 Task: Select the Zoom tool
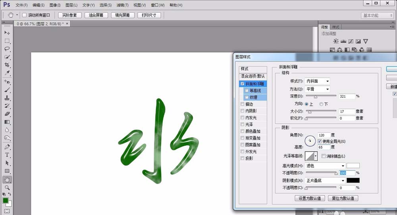7,188
